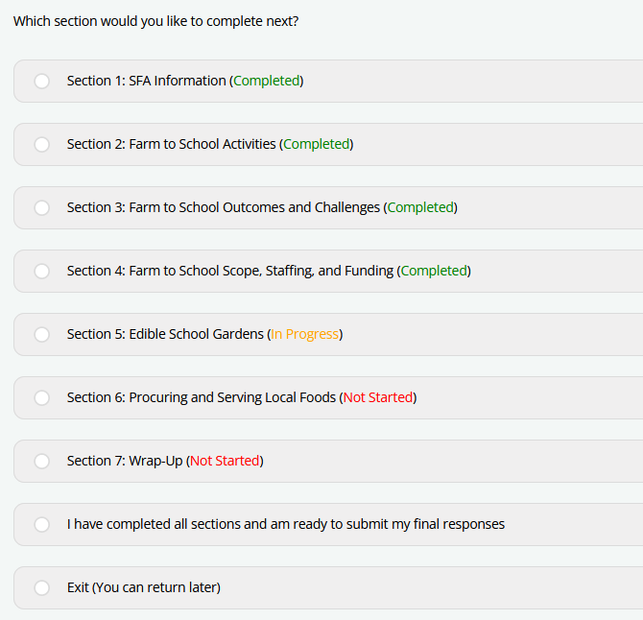Select the Section 2 radio button
643x620 pixels.
coord(42,145)
